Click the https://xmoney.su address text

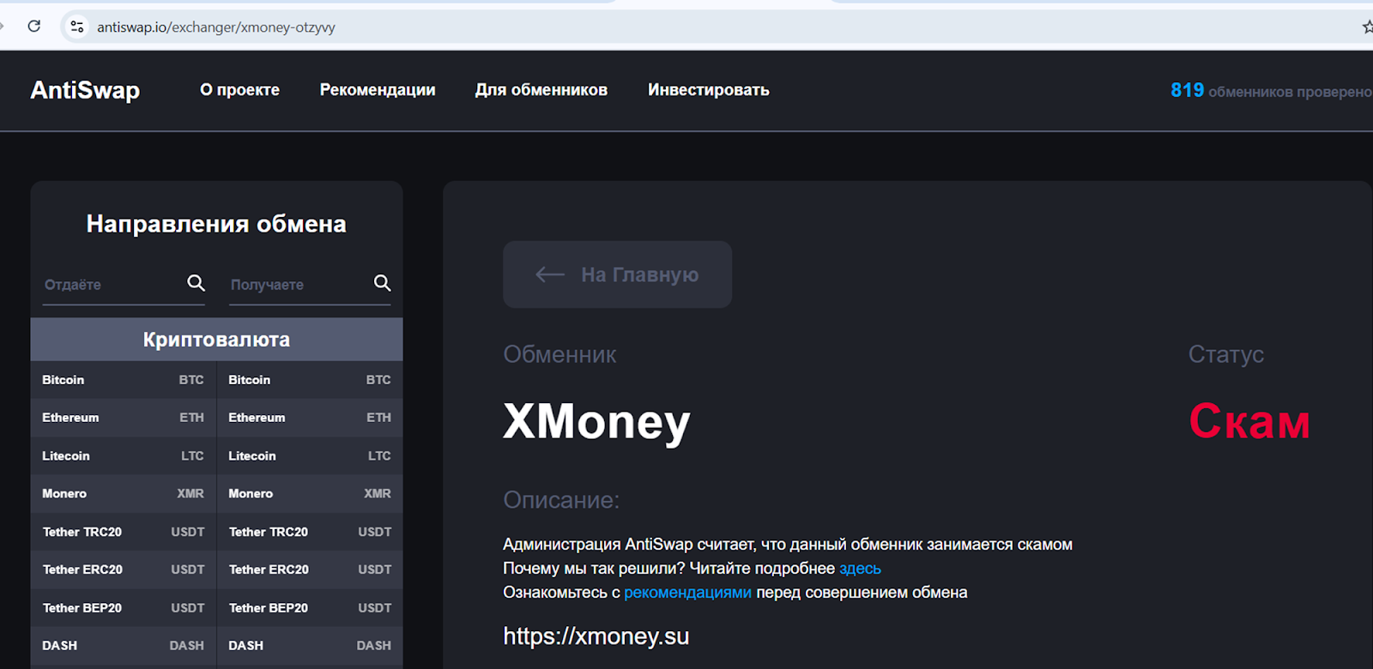coord(596,636)
